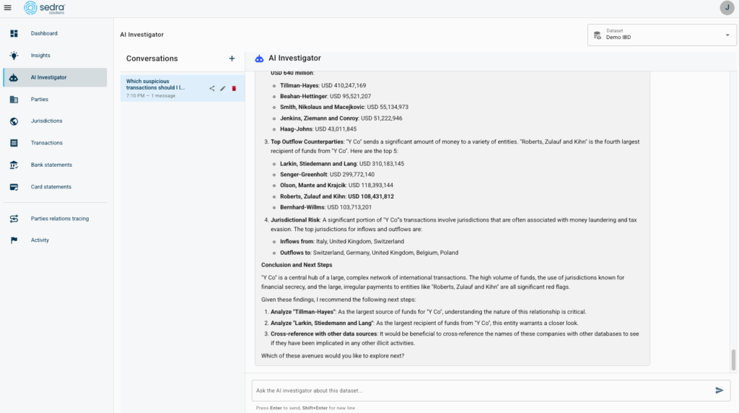Click the chat scrollbar thumb
This screenshot has height=413, width=739.
(x=734, y=359)
